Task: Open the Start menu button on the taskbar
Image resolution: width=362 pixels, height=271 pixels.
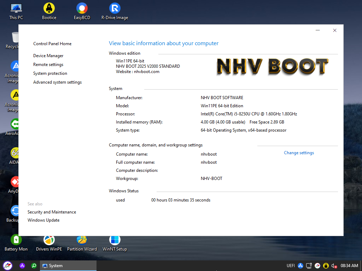Action: 8,266
